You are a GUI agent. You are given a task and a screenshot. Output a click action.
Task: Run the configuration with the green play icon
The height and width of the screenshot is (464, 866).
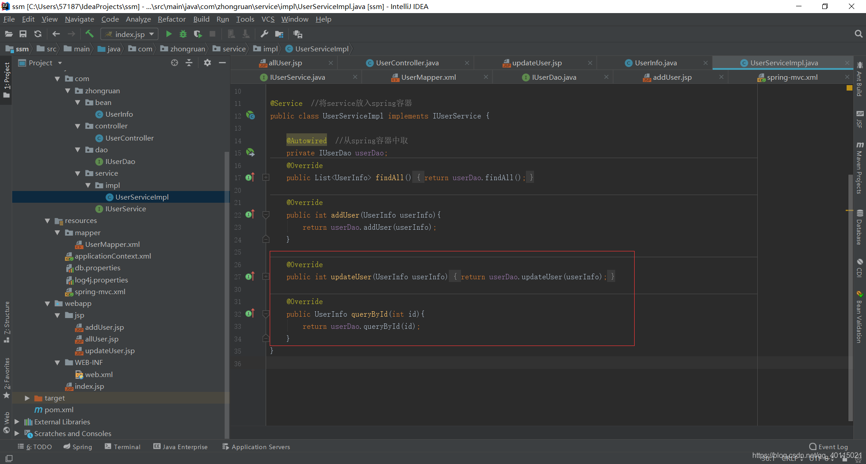pos(169,34)
